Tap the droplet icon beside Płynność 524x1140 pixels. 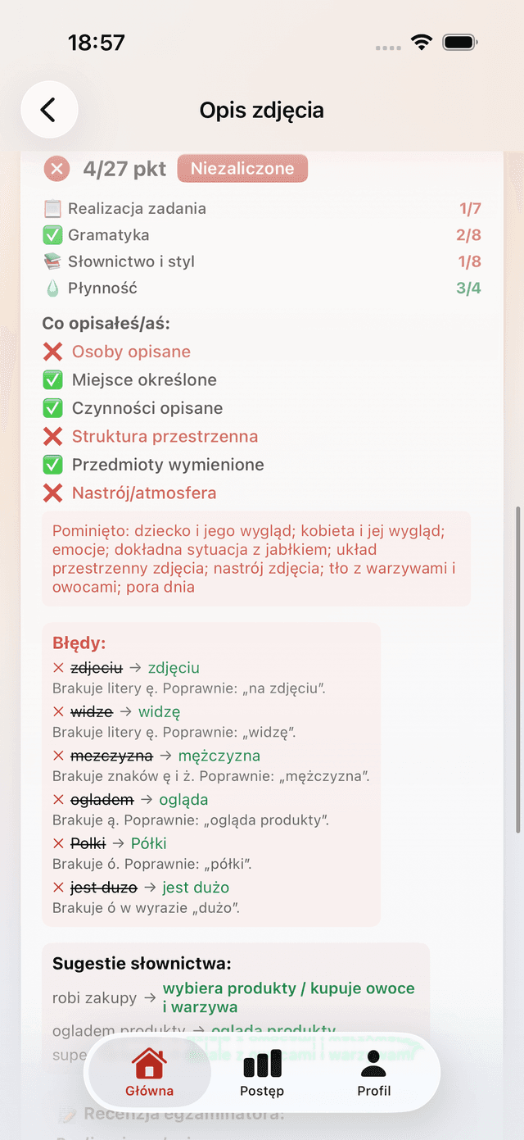(52, 288)
